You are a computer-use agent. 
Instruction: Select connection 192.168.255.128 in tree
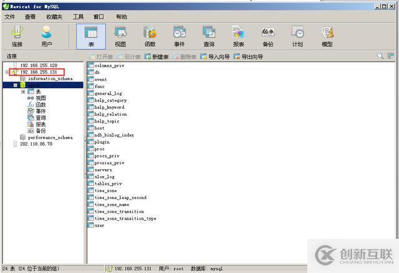(x=39, y=65)
